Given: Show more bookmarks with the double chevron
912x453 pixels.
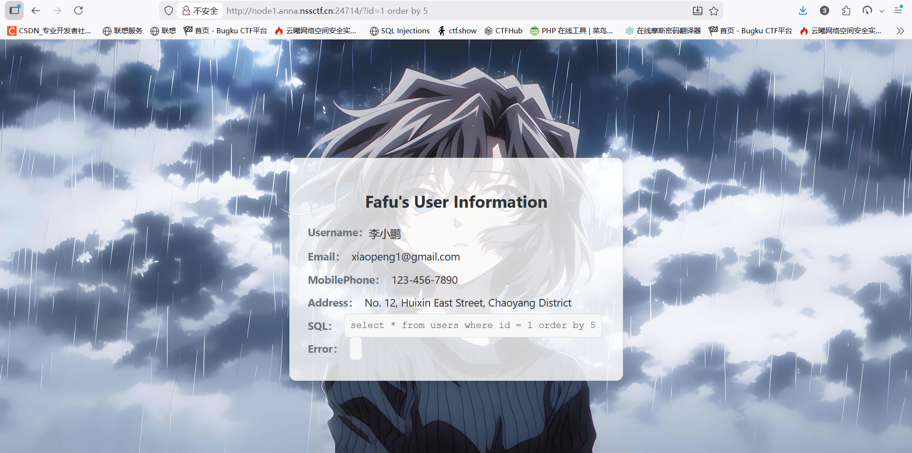Looking at the screenshot, I should coord(900,31).
